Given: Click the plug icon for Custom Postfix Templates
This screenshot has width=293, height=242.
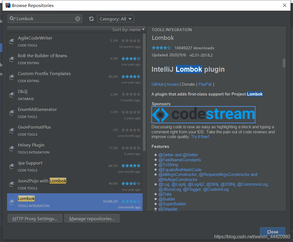Looking at the screenshot, I should [12, 77].
